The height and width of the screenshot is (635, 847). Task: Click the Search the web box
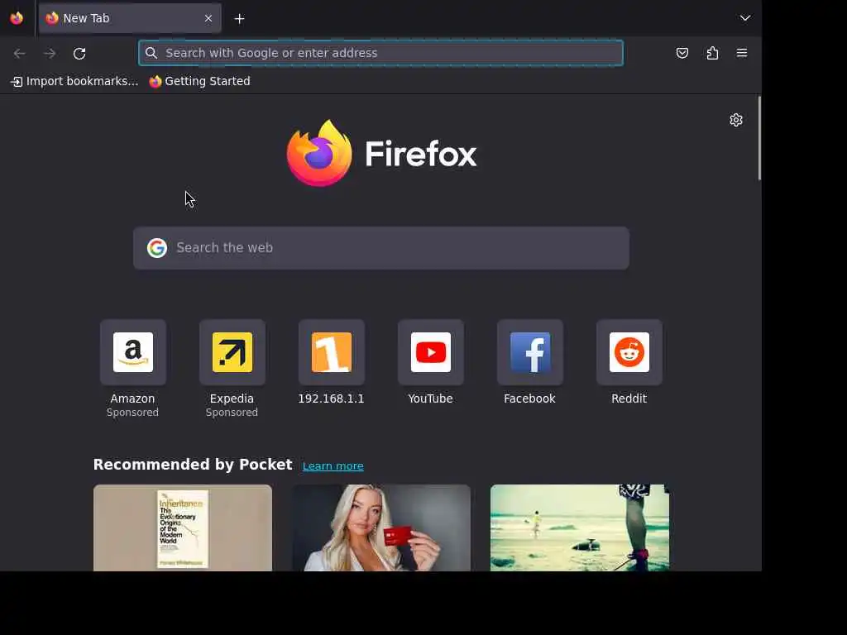click(380, 248)
